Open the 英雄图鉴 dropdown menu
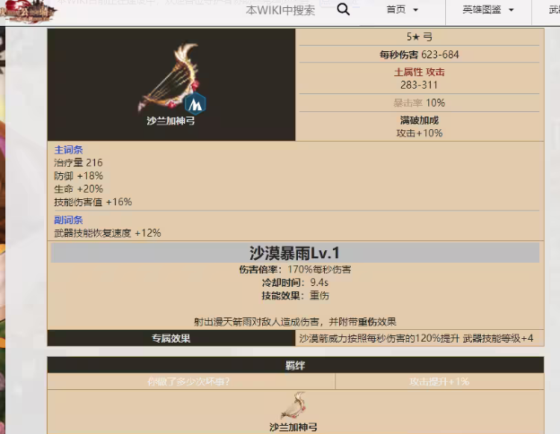 click(488, 10)
